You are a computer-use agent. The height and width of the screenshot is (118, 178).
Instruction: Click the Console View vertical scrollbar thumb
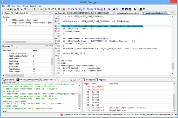pos(80,100)
